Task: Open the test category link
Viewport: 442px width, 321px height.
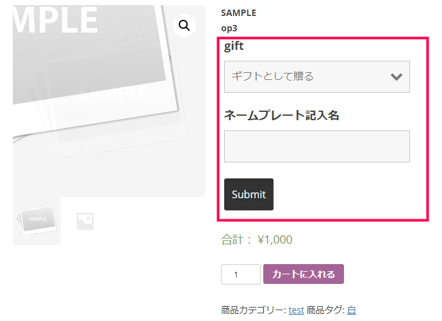Action: coord(296,310)
